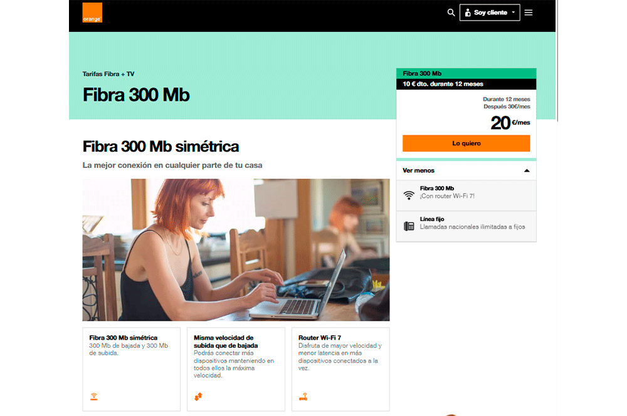Select the Tarifas Fibra + TV menu item
Image resolution: width=627 pixels, height=416 pixels.
click(108, 73)
